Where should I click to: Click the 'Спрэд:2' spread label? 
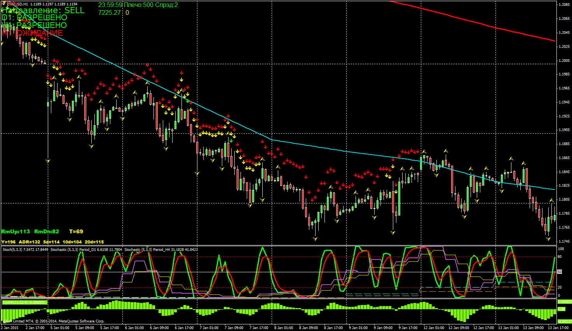point(167,5)
